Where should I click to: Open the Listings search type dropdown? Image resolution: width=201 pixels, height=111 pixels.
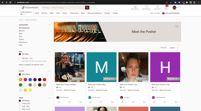click(46, 7)
